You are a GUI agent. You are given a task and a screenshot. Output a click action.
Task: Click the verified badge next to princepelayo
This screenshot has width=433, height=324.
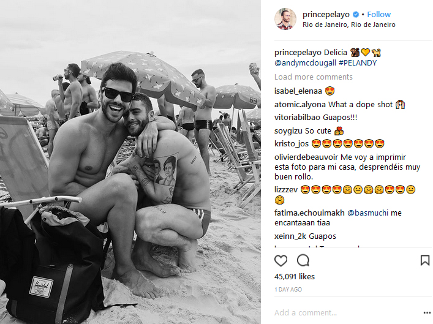[356, 14]
